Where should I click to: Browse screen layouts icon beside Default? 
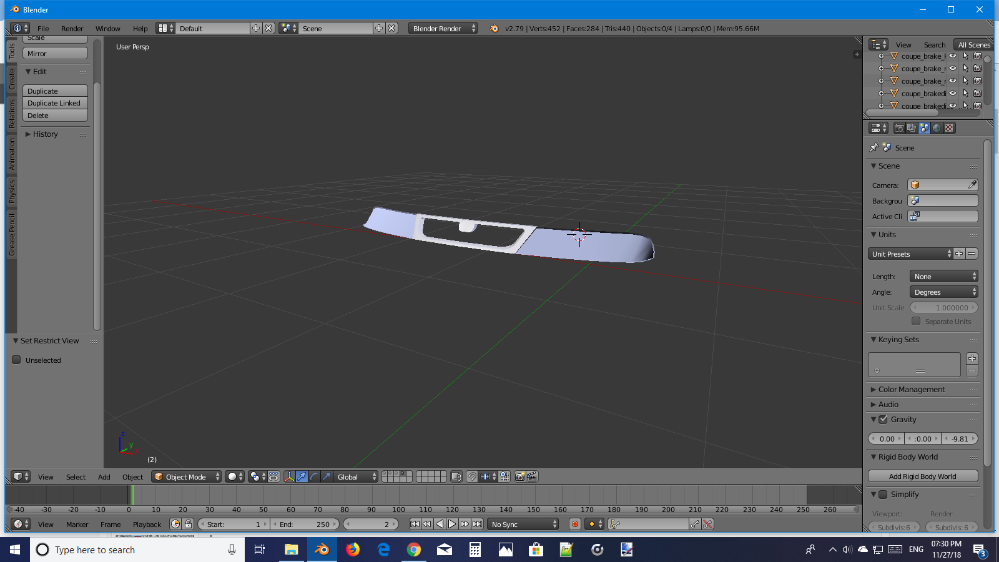pos(165,28)
